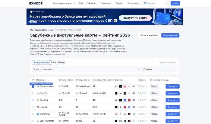This screenshot has height=124, width=211.
Task: Click the Попасть в рейтинг button
Action: click(149, 35)
